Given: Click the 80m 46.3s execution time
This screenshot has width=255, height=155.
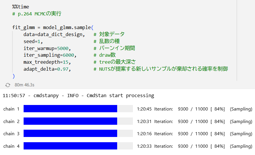Looking at the screenshot, I should pos(24,85).
